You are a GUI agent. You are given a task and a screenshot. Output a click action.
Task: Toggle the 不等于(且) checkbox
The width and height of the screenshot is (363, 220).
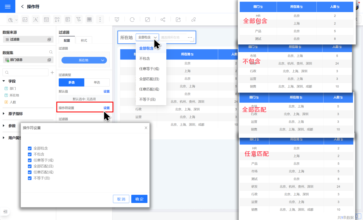pos(30,178)
